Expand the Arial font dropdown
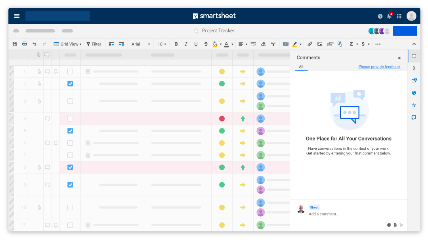The width and height of the screenshot is (428, 244). (141, 44)
